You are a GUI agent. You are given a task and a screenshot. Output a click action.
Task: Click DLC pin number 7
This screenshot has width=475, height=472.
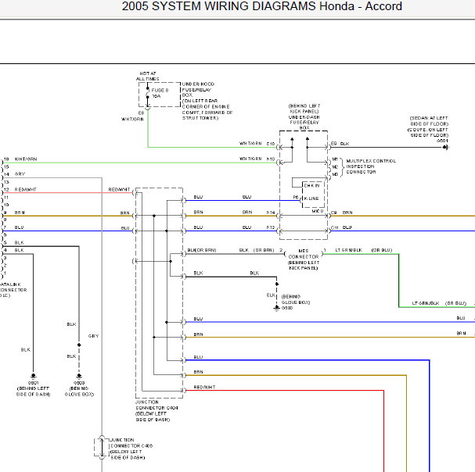tap(5, 227)
